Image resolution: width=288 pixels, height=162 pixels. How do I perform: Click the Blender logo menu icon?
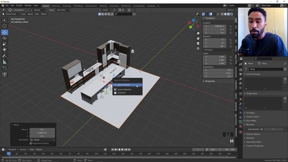click(3, 6)
